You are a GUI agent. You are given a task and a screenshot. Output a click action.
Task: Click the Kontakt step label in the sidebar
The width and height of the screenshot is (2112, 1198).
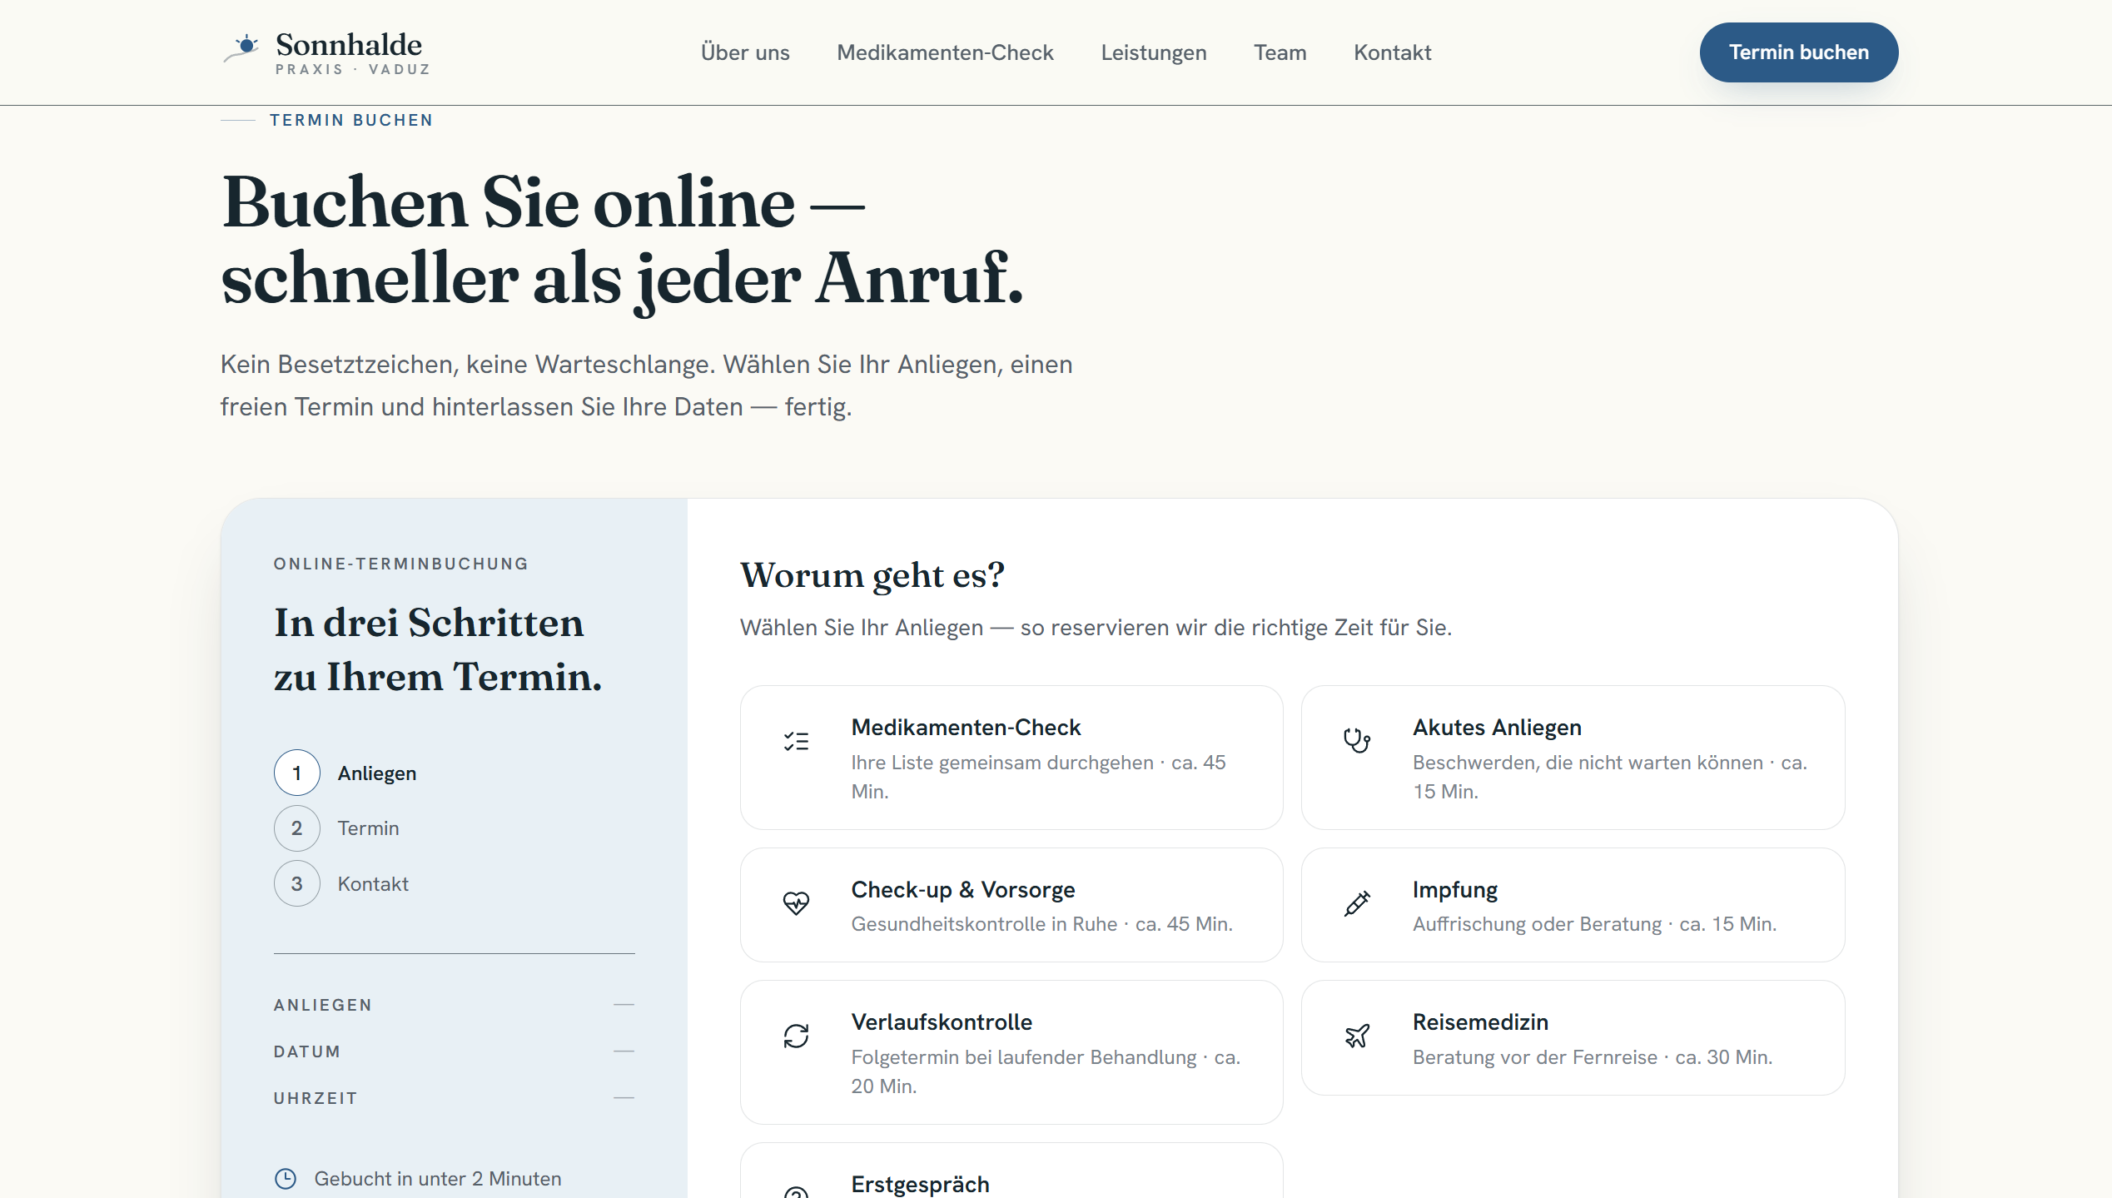(x=373, y=884)
